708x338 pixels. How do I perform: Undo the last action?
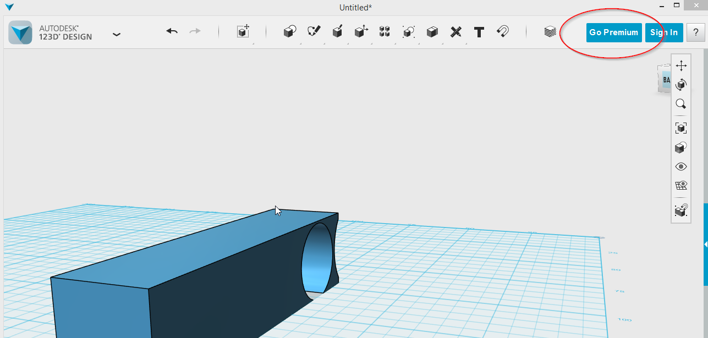coord(172,31)
